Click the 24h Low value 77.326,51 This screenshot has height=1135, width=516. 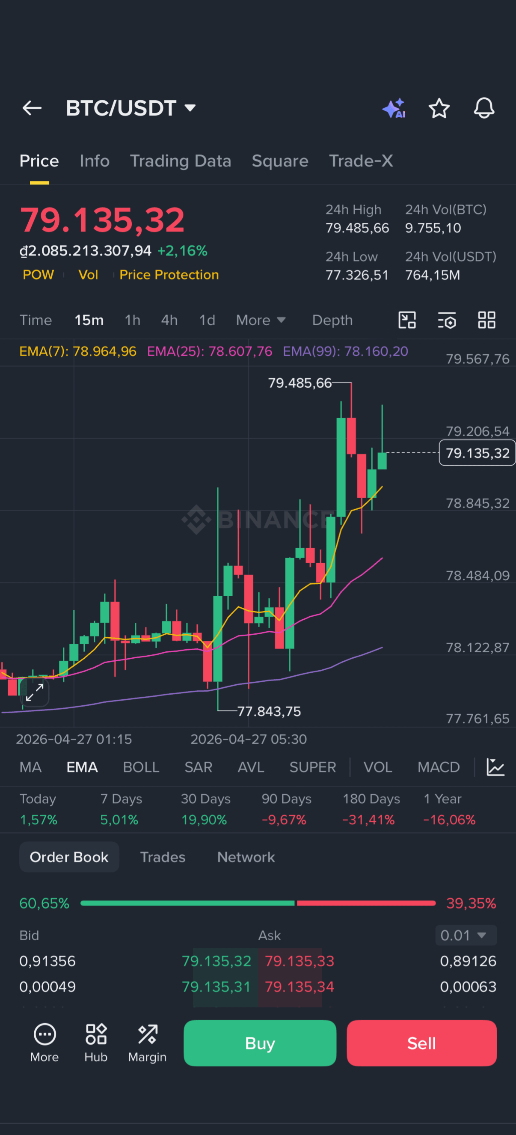pyautogui.click(x=357, y=275)
